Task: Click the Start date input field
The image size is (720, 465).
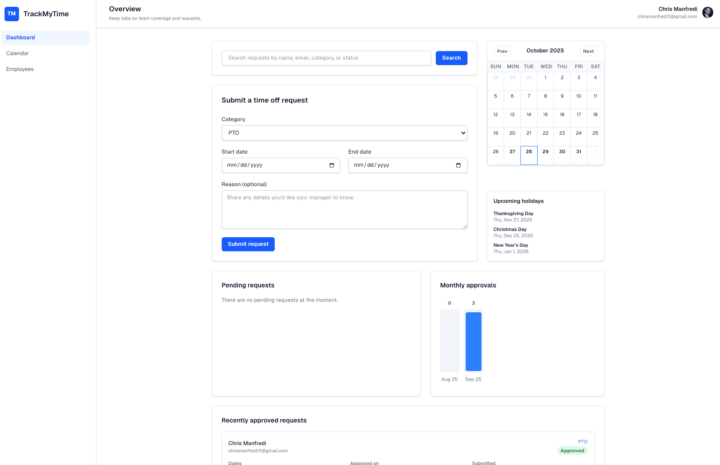Action: coord(276,165)
